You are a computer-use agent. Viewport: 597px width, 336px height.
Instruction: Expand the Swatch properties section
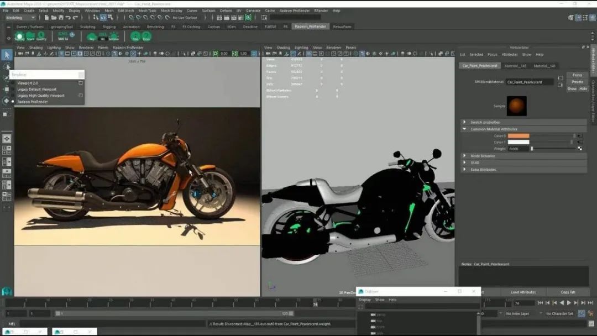[x=523, y=122]
